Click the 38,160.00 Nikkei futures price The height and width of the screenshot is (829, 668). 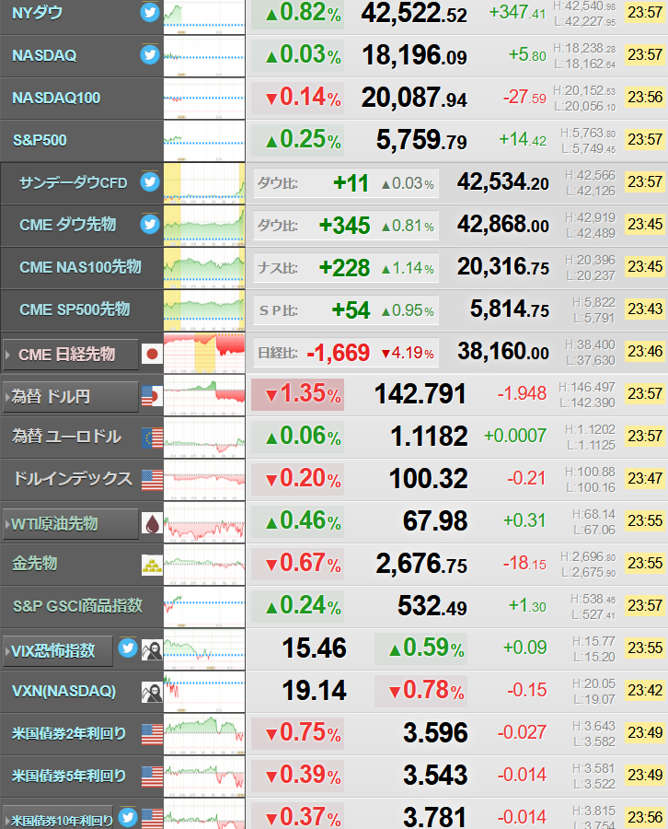[503, 351]
